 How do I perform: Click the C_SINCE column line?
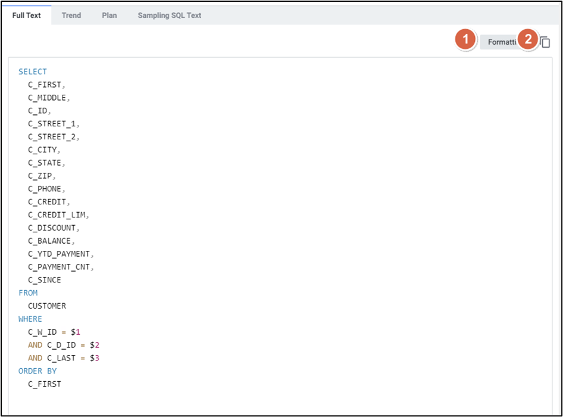(x=45, y=280)
